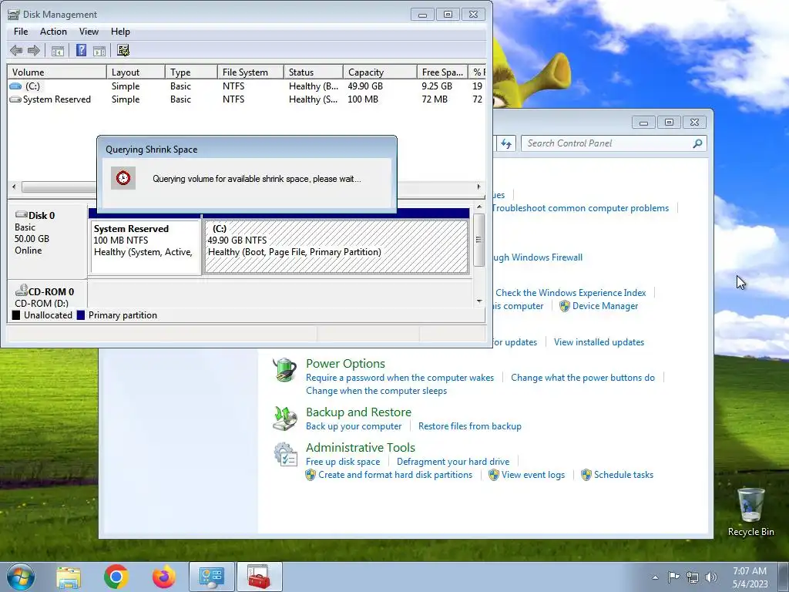Open Administrative Tools heading link
The height and width of the screenshot is (592, 789).
[x=361, y=448]
